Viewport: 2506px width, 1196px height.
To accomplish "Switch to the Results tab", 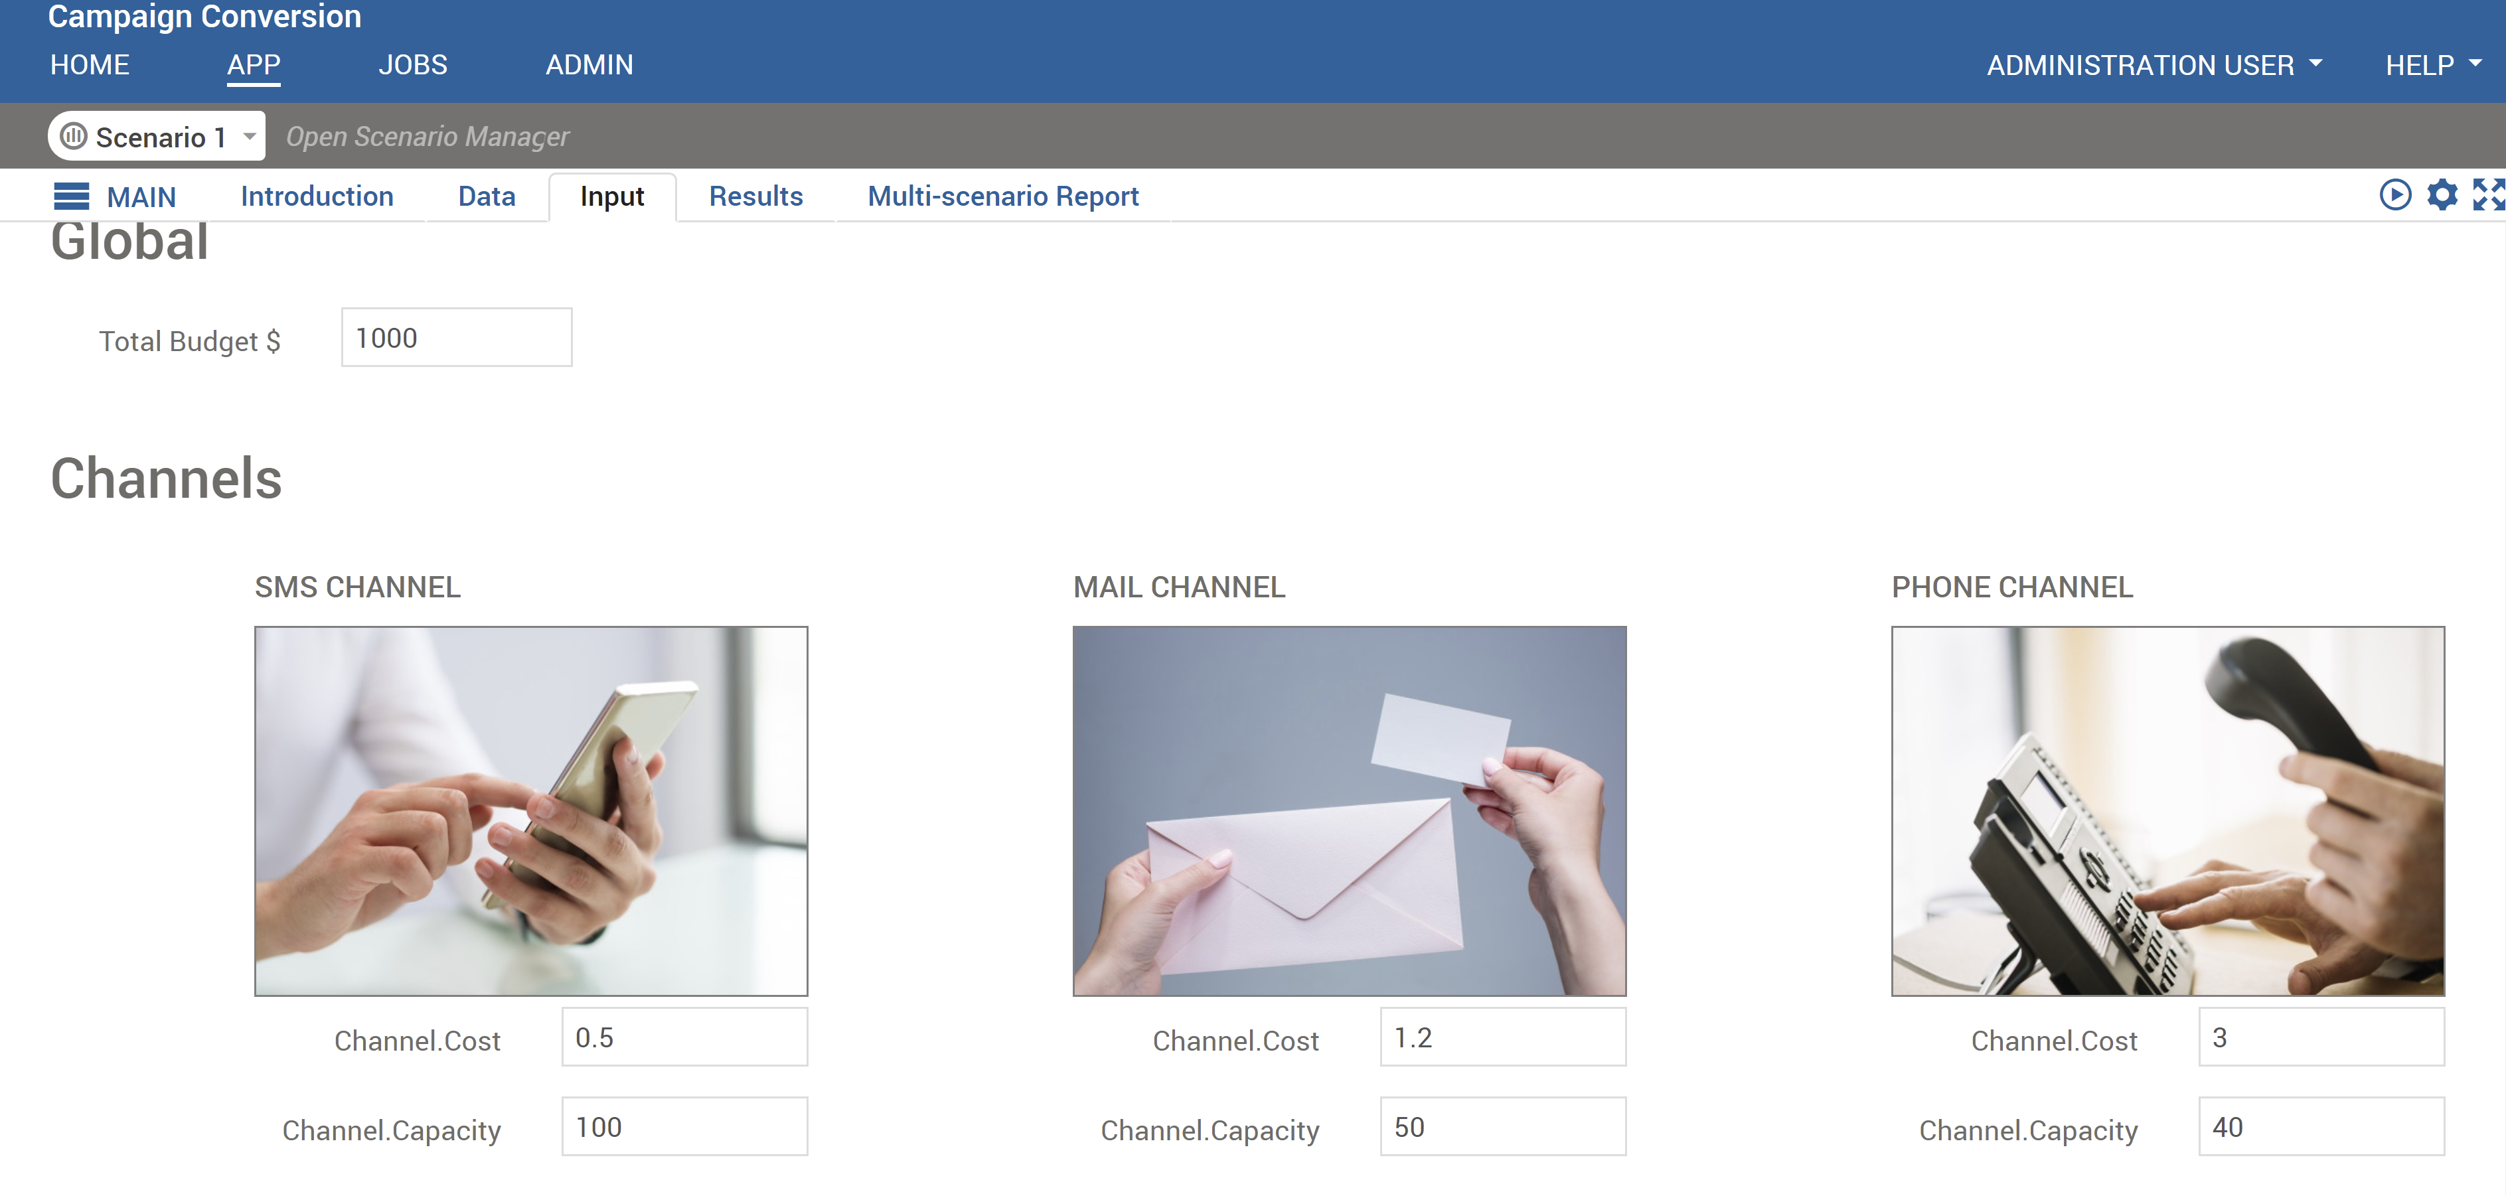I will (756, 196).
